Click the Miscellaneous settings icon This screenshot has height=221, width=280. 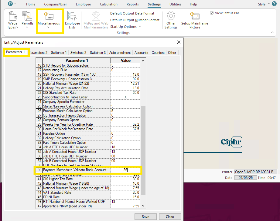[x=49, y=16]
